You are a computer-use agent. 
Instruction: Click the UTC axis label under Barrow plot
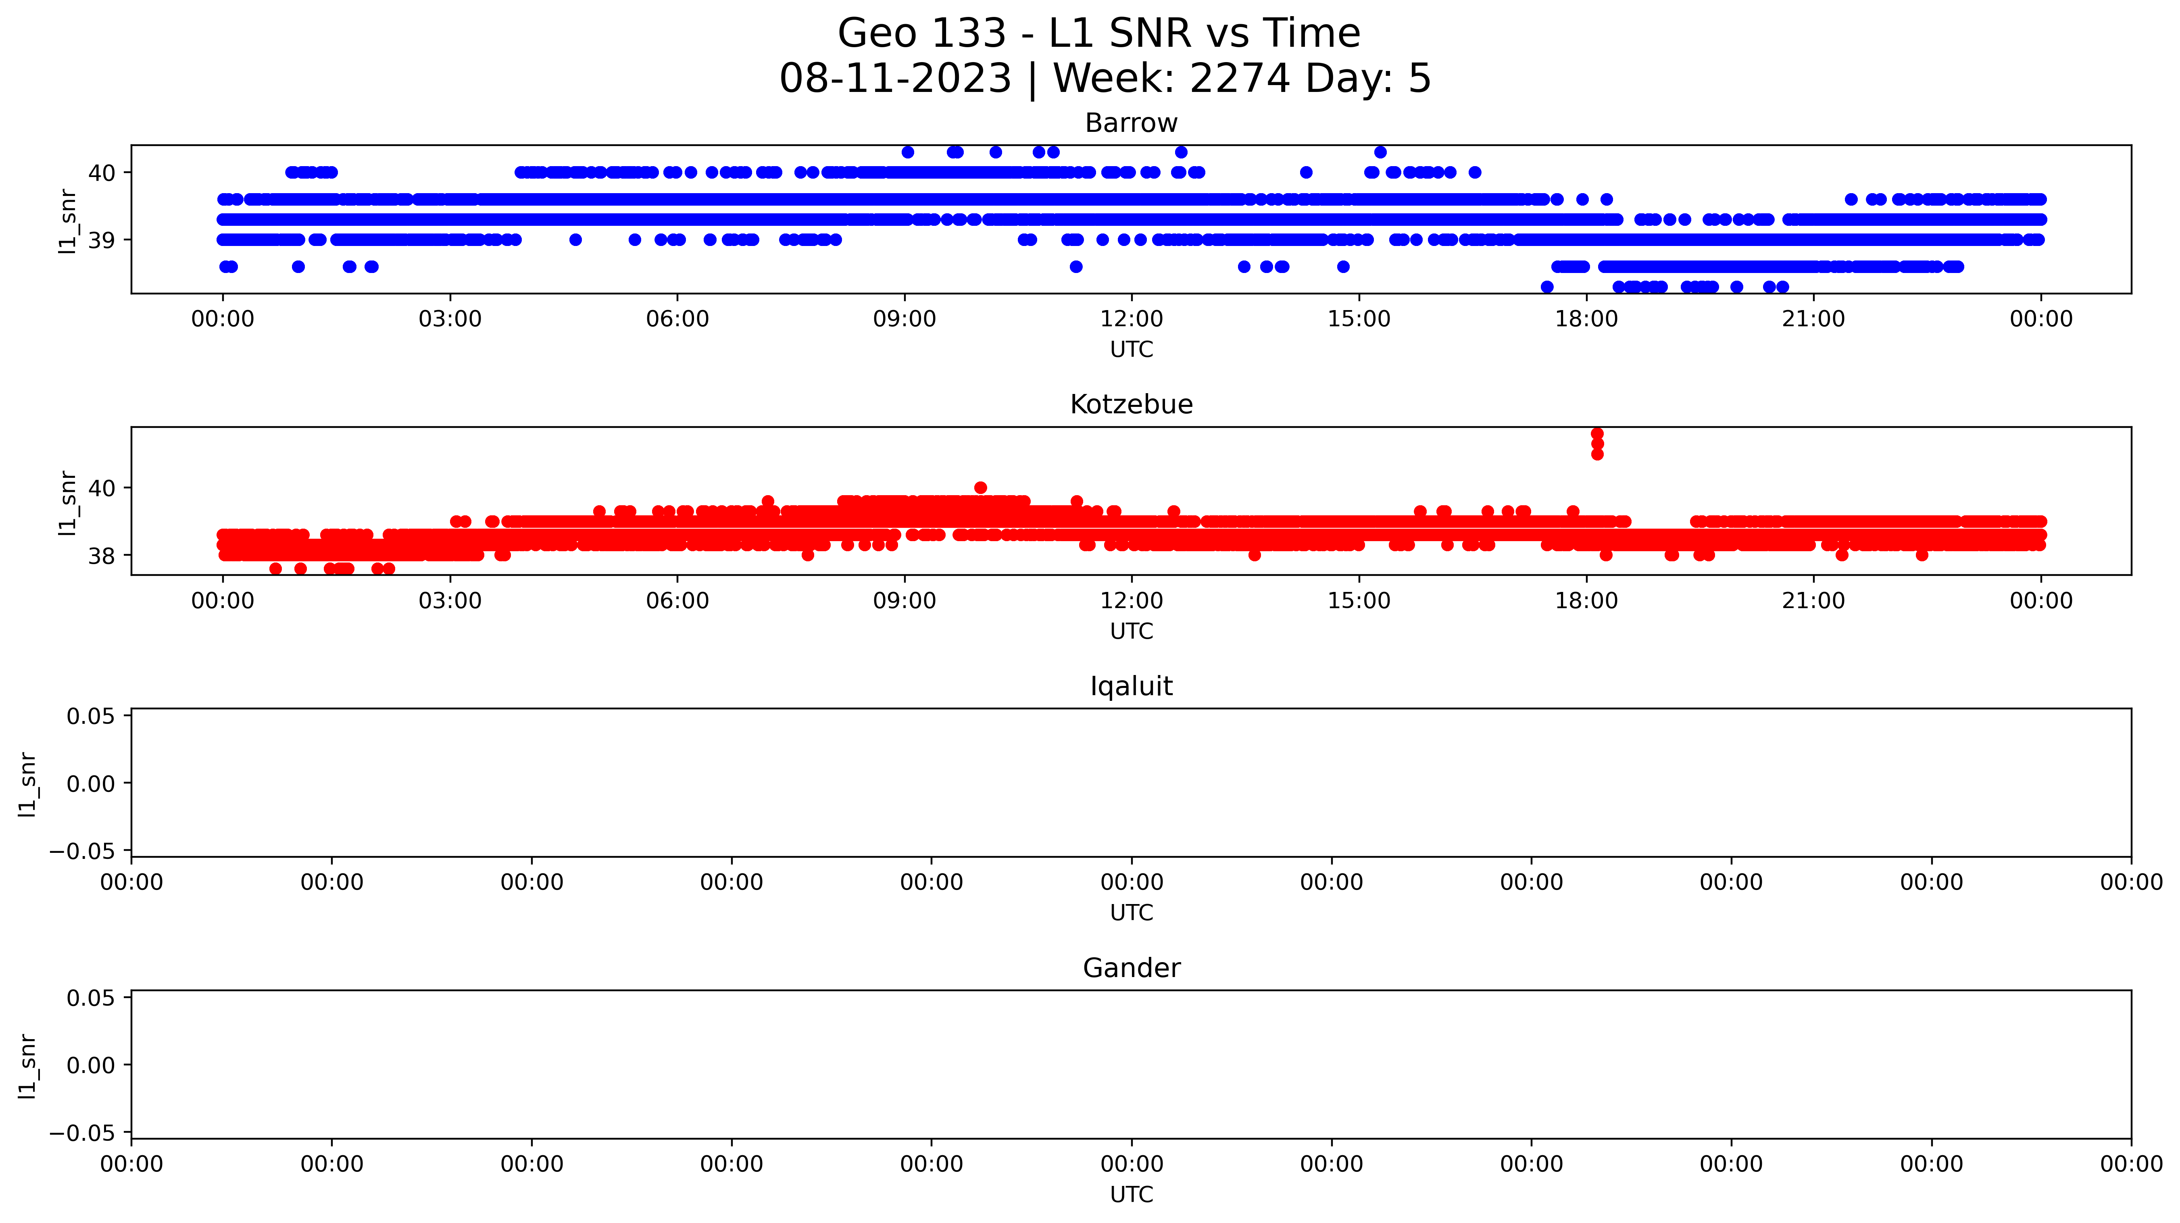[1132, 350]
